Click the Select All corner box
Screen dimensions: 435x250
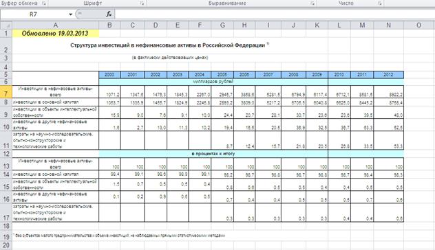[6, 25]
